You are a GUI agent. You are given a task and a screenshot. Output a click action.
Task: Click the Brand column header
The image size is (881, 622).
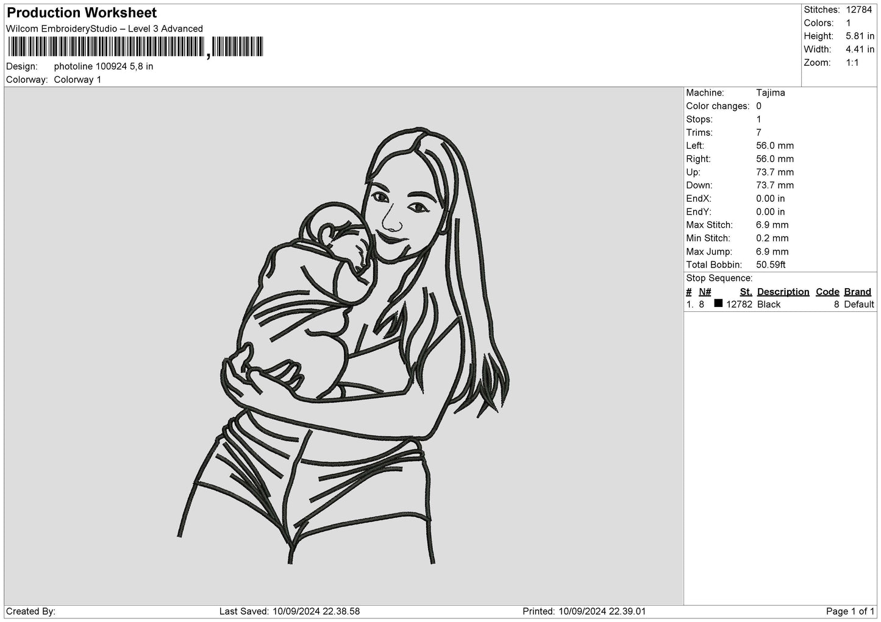click(857, 292)
